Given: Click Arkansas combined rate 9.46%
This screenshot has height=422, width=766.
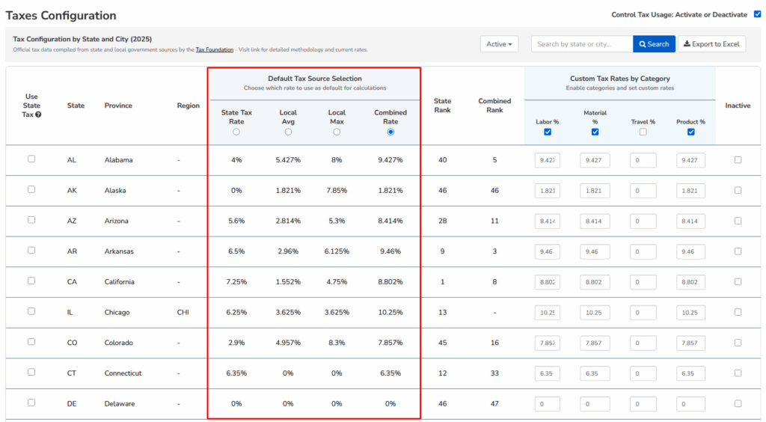Looking at the screenshot, I should click(390, 251).
